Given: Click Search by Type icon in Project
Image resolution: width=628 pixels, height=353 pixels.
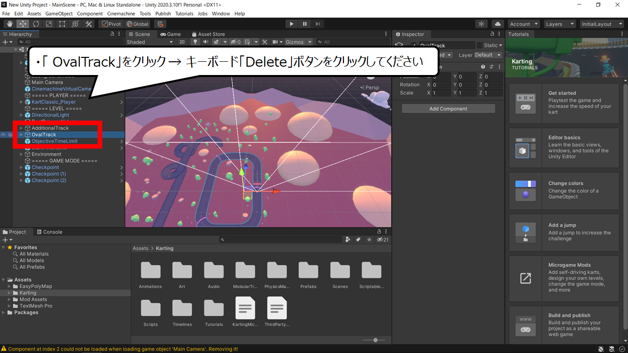Looking at the screenshot, I should [x=348, y=240].
